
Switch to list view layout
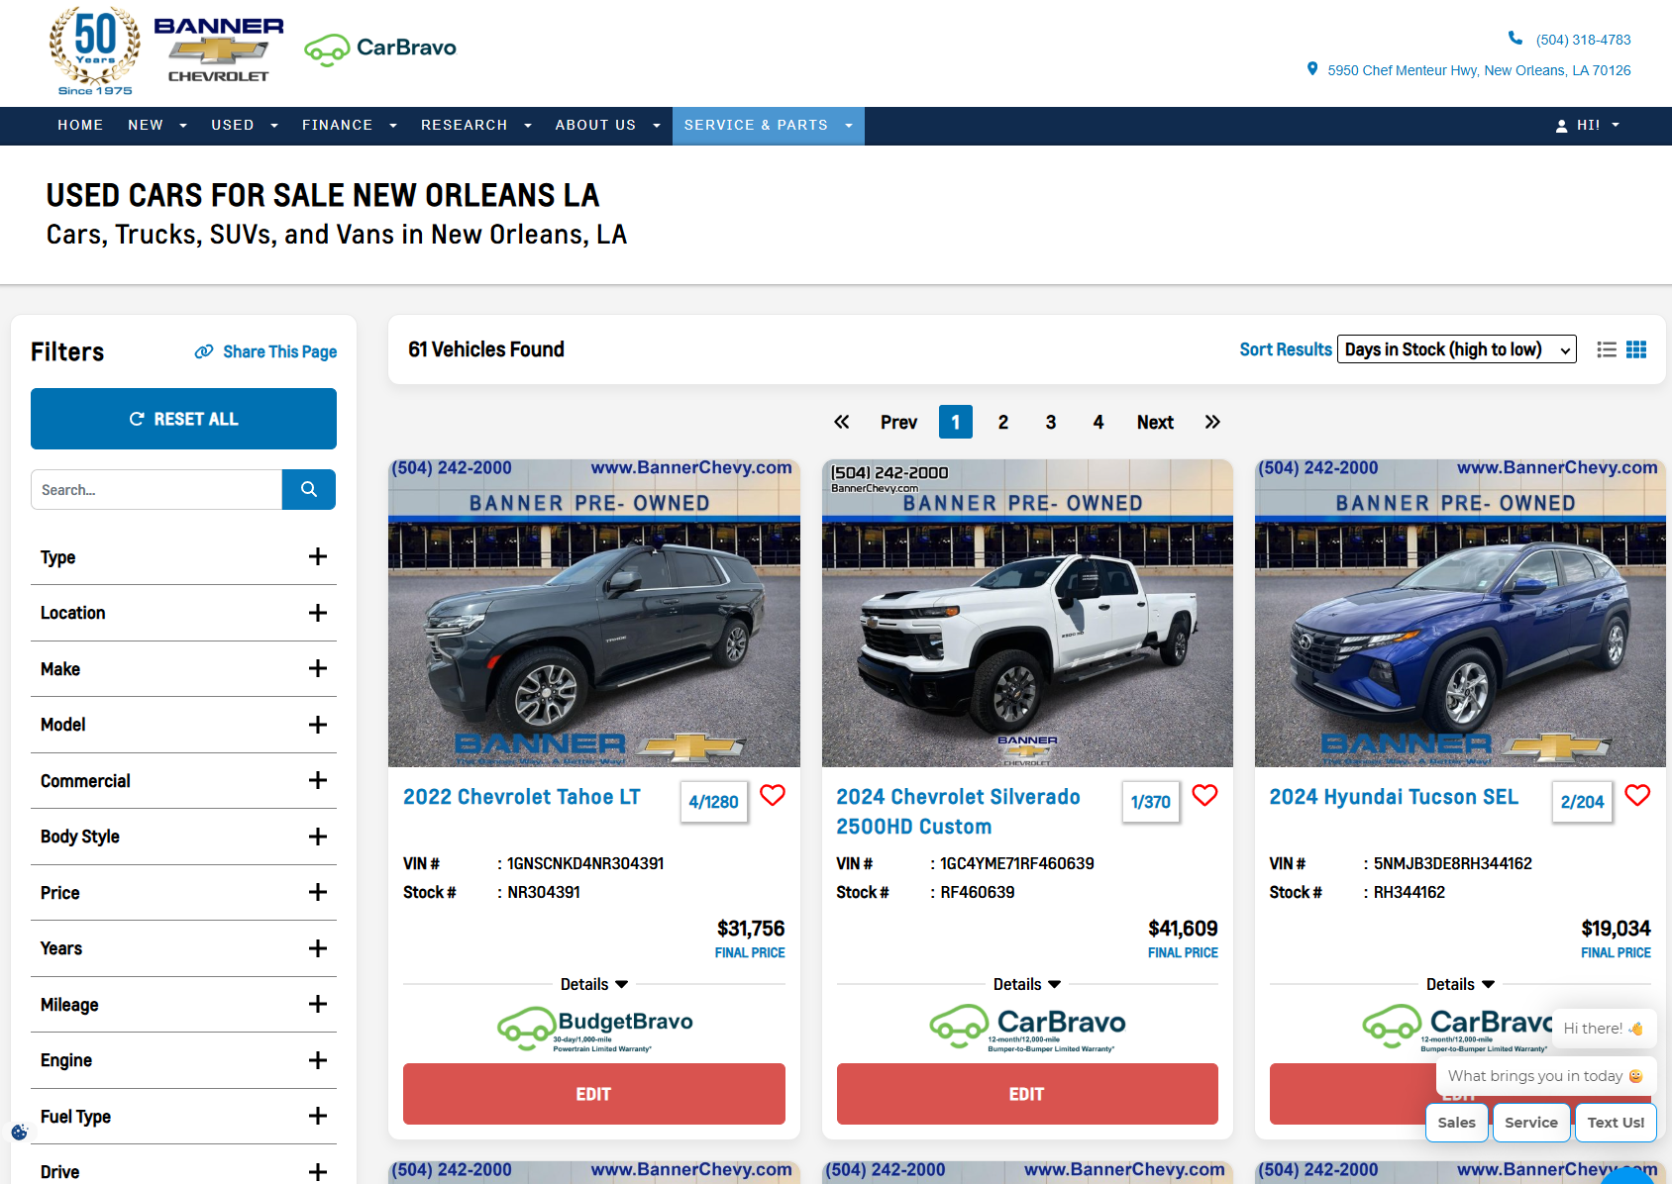(1607, 349)
